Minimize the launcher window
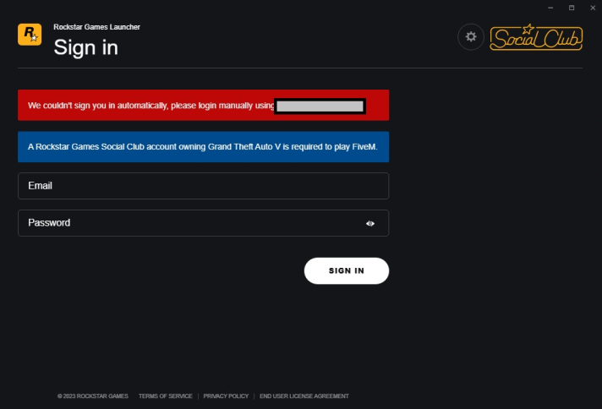 (x=550, y=8)
